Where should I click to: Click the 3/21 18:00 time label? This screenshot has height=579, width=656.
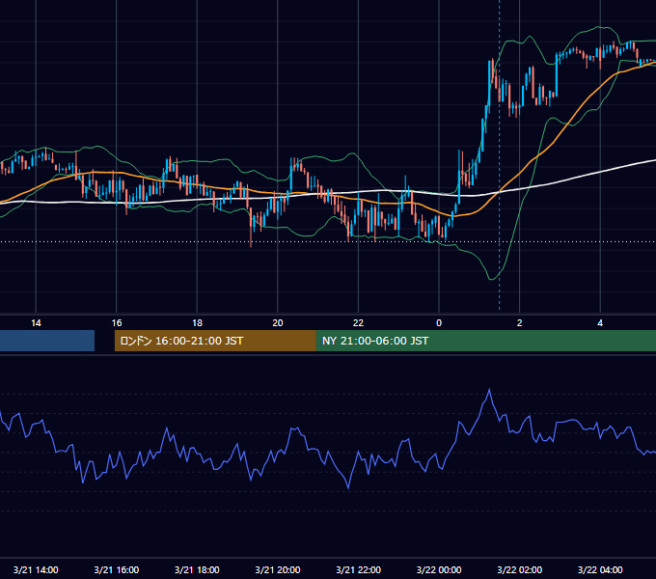197,569
